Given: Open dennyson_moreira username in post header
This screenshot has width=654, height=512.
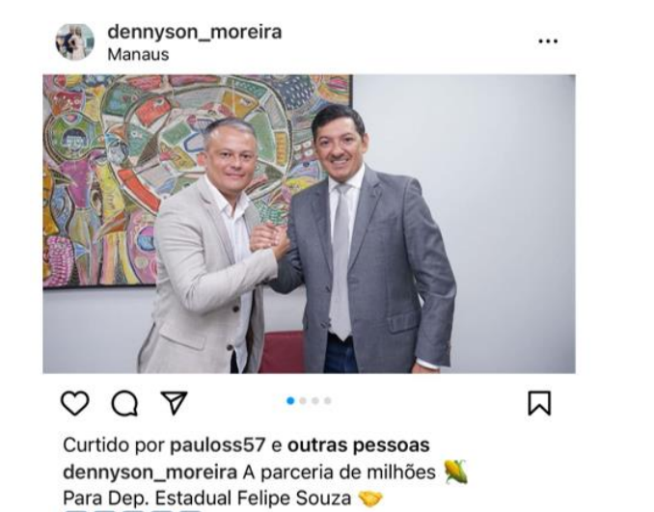Looking at the screenshot, I should point(194,32).
